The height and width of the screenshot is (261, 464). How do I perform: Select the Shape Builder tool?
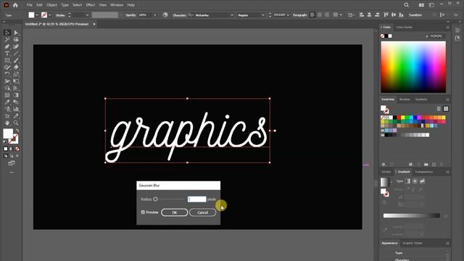[x=7, y=88]
